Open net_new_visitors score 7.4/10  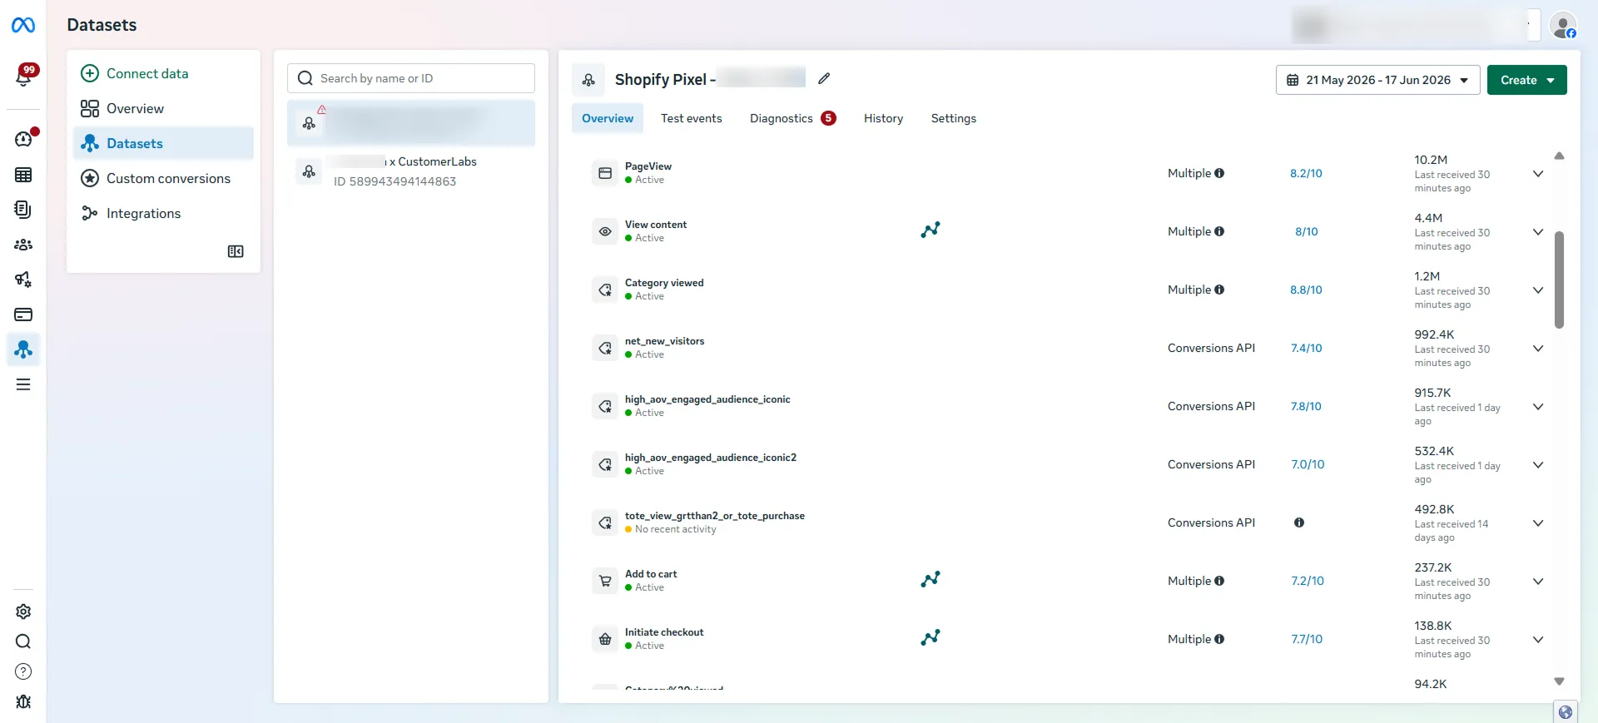pyautogui.click(x=1306, y=348)
